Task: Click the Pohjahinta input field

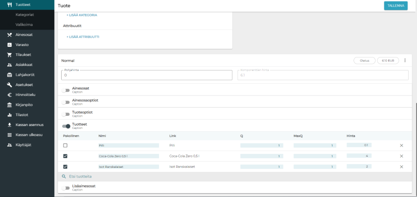Action: pos(146,75)
